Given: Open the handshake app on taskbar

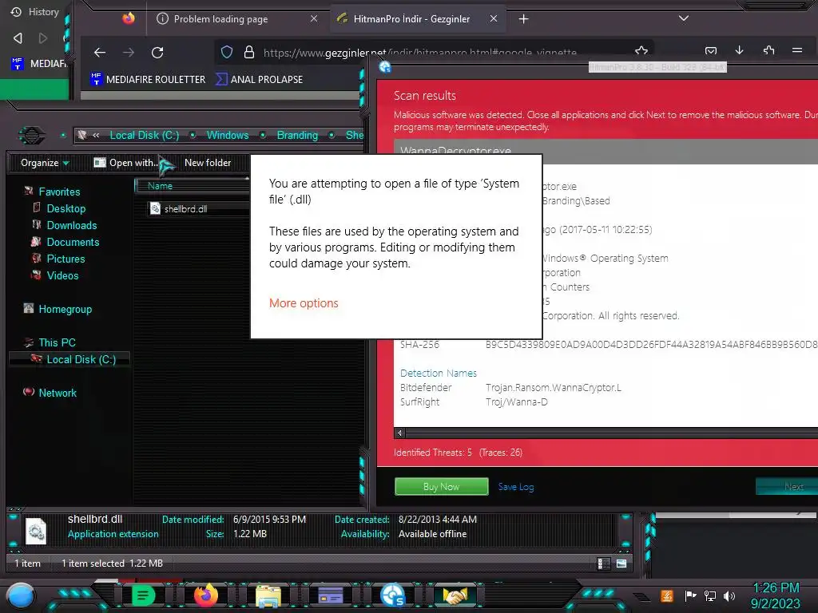Looking at the screenshot, I should coord(455,595).
